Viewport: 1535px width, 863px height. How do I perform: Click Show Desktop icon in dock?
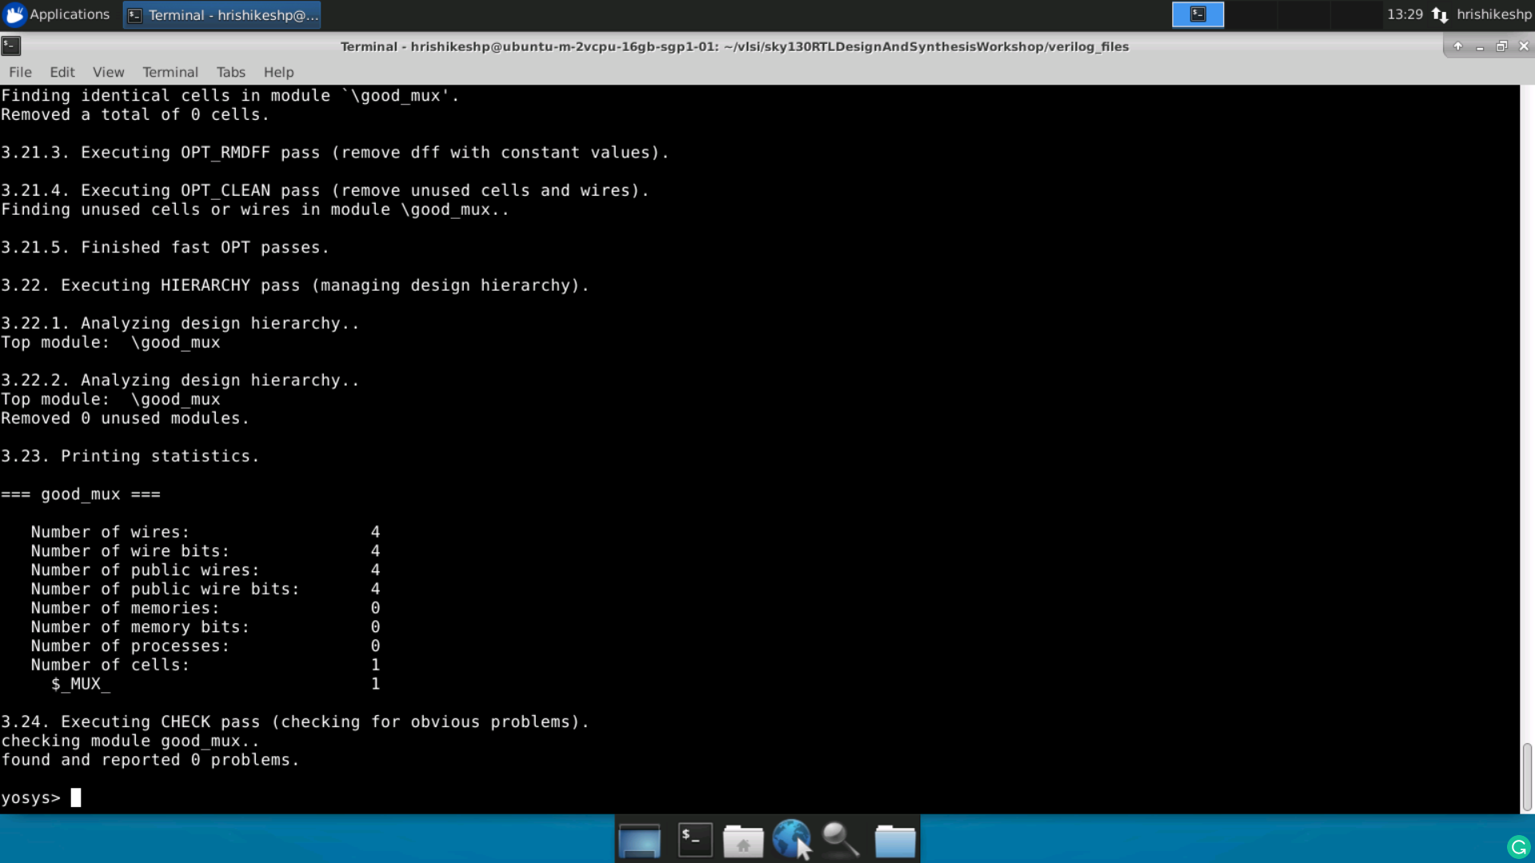click(639, 840)
